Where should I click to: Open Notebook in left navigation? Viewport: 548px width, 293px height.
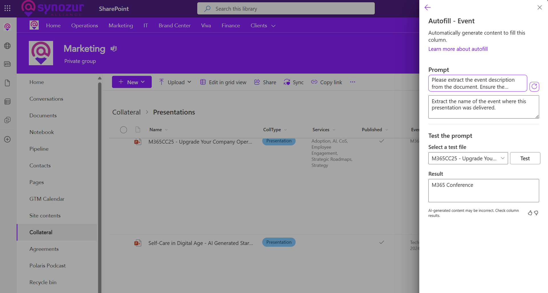tap(41, 132)
